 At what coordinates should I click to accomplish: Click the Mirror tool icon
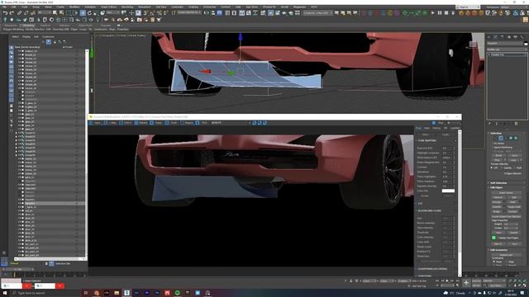coord(207,13)
